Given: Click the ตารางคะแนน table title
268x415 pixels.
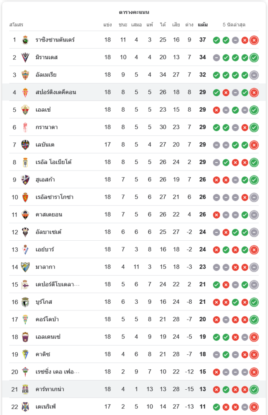Looking at the screenshot, I should (134, 12).
